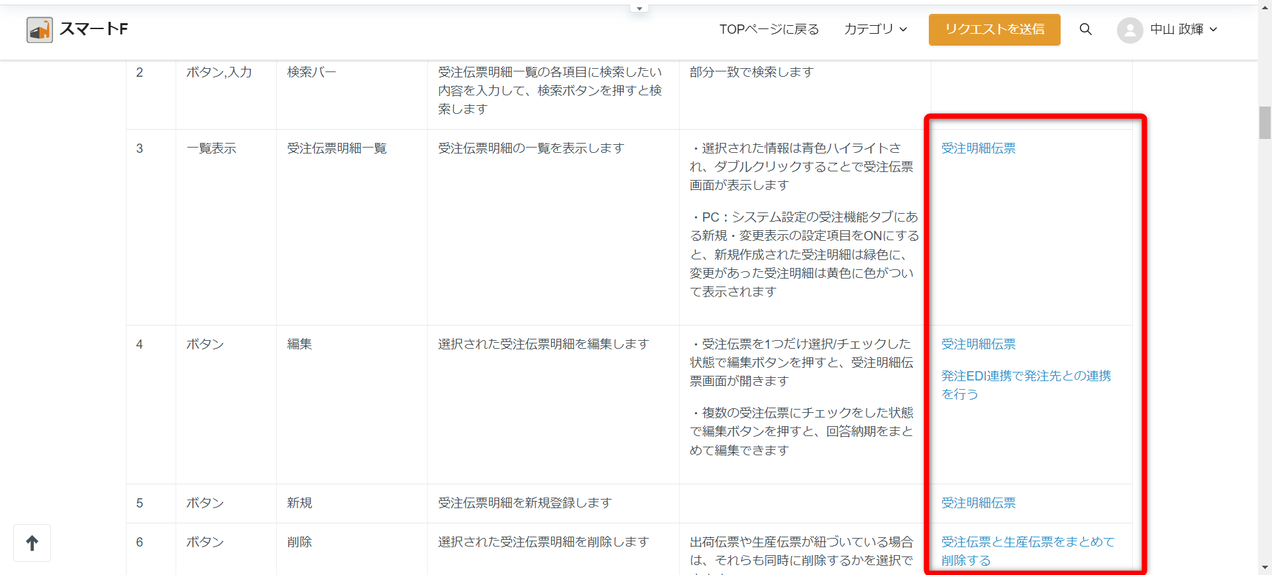Click the スマートF logo icon
Screen dimensions: 1272x575
click(39, 30)
